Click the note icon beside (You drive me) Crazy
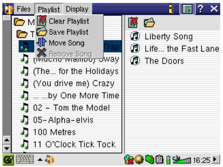Screen dimensions: 223x167 (x=25, y=83)
